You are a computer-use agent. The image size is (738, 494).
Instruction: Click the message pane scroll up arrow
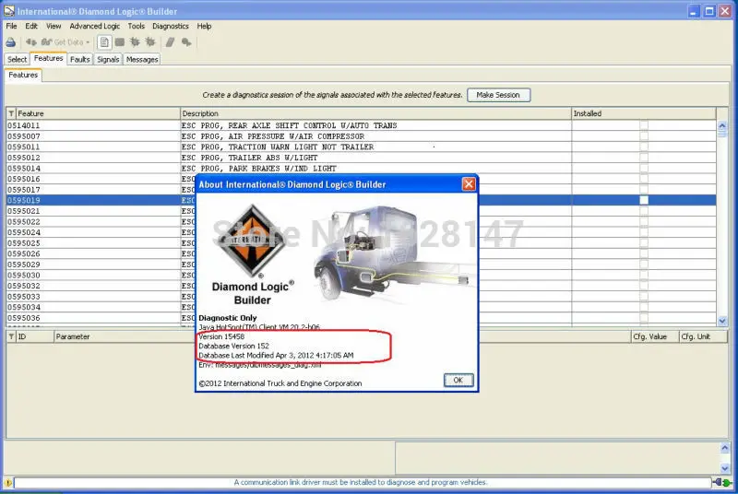pos(725,448)
